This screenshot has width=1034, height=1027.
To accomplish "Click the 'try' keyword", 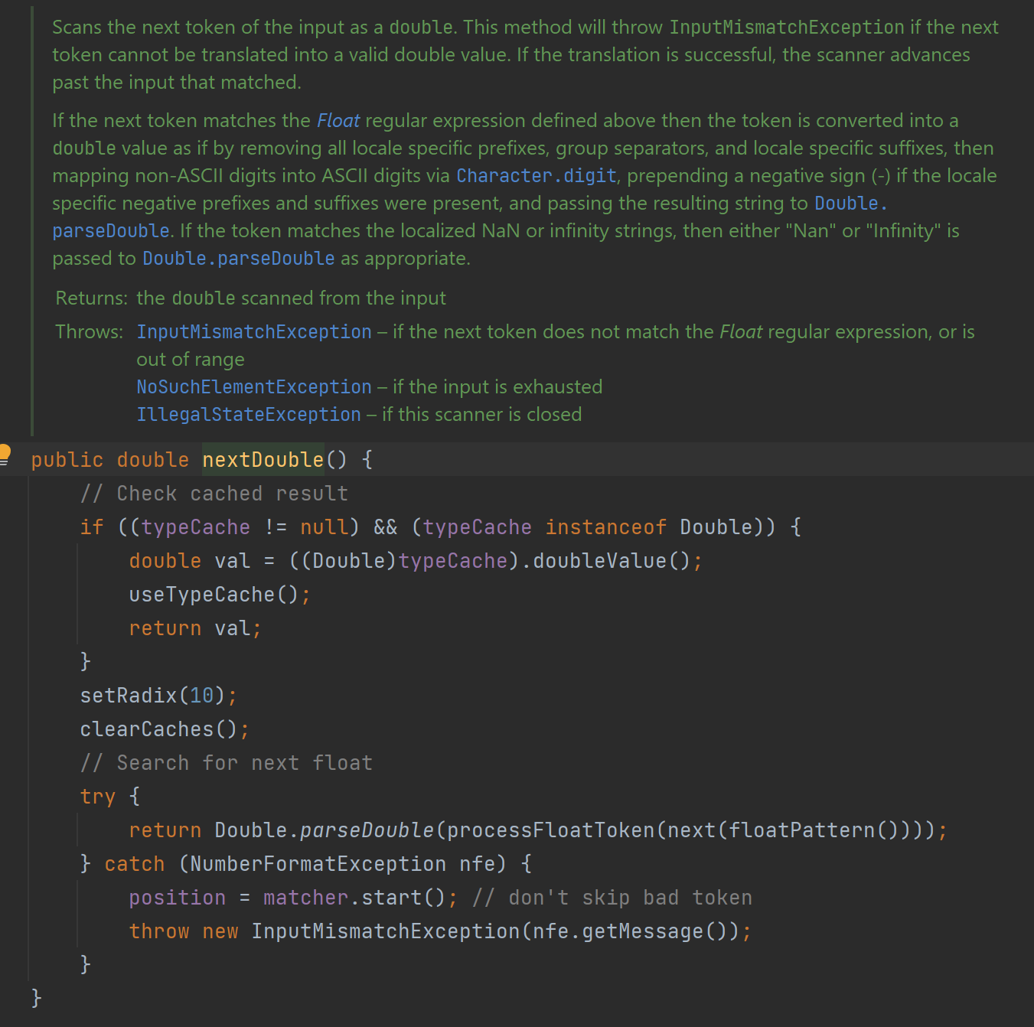I will pyautogui.click(x=98, y=797).
